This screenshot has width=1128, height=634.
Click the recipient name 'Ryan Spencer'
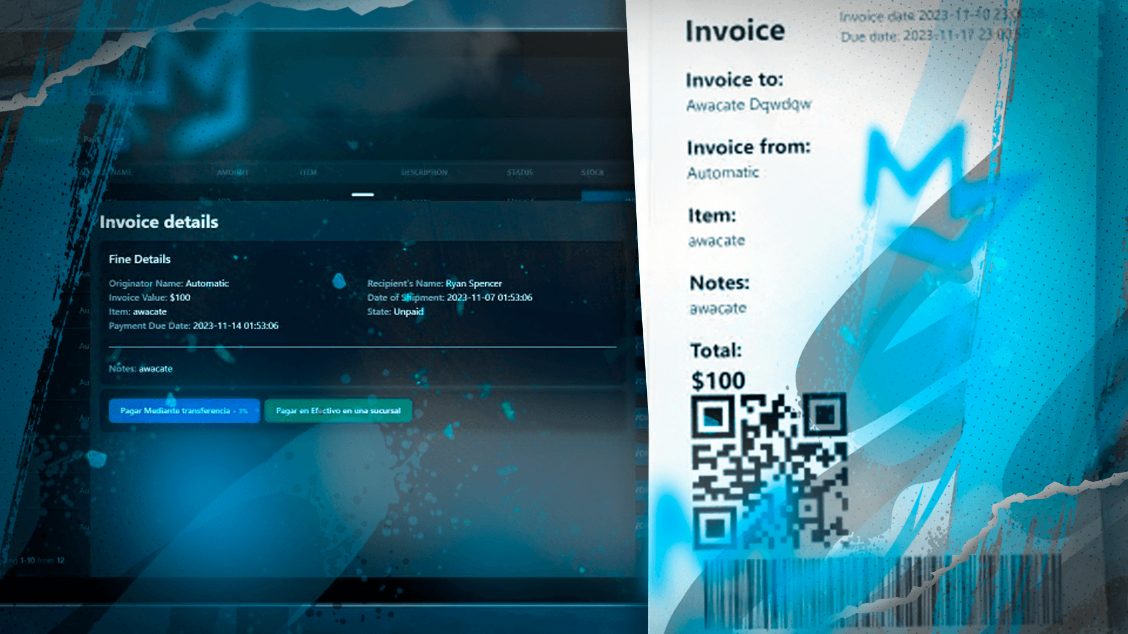tap(474, 284)
